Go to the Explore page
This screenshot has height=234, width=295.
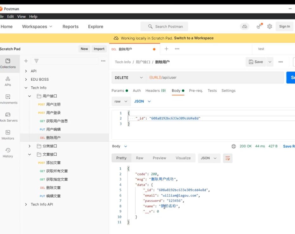(x=96, y=27)
